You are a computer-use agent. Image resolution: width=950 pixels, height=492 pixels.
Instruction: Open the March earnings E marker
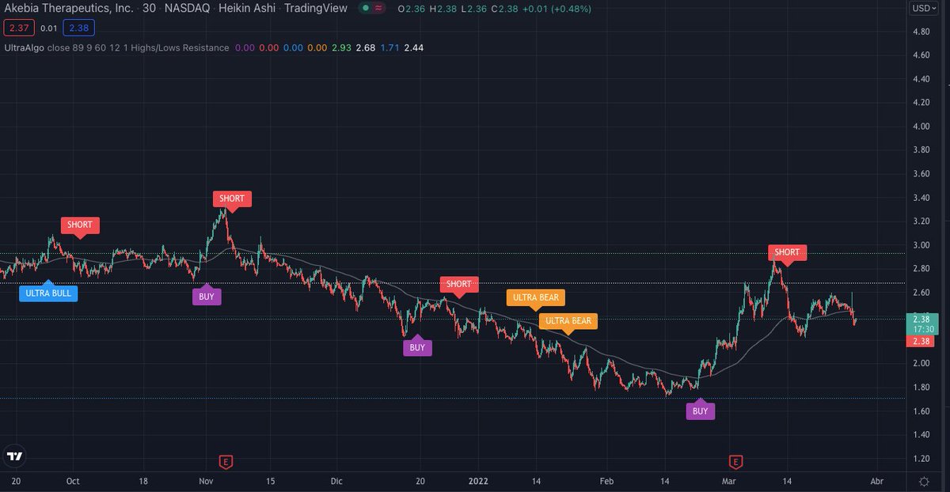point(736,460)
